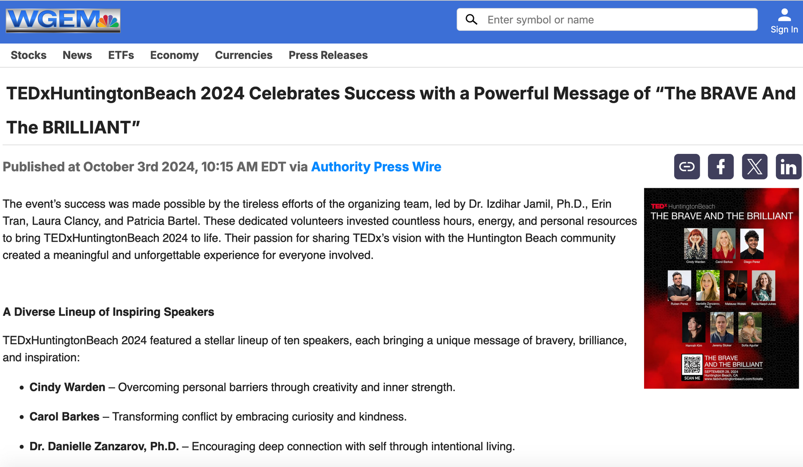Click the Sign In user icon

pyautogui.click(x=784, y=15)
